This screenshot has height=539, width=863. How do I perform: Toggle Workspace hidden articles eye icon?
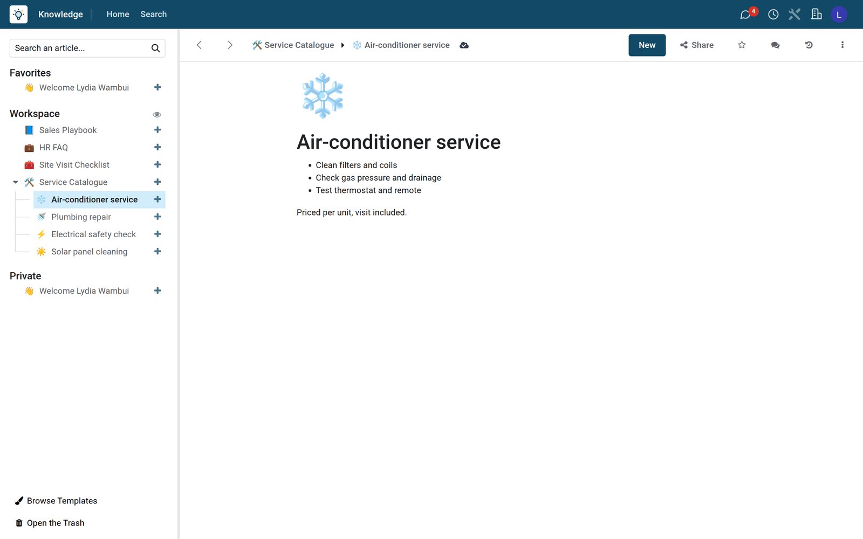tap(157, 114)
